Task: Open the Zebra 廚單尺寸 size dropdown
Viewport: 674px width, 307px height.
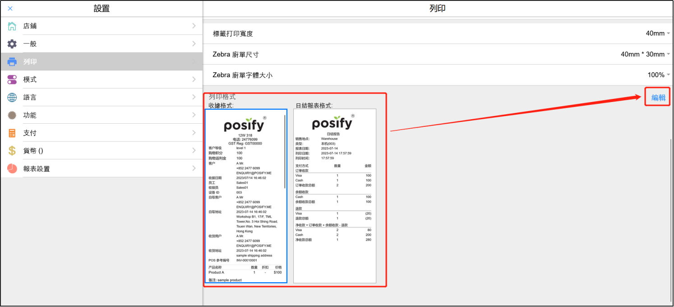Action: [x=645, y=54]
